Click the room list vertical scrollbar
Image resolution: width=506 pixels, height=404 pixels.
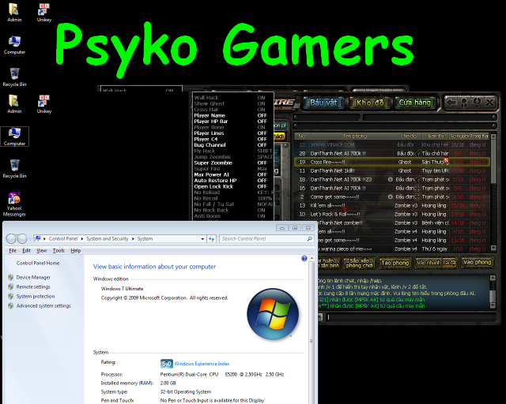pyautogui.click(x=493, y=193)
